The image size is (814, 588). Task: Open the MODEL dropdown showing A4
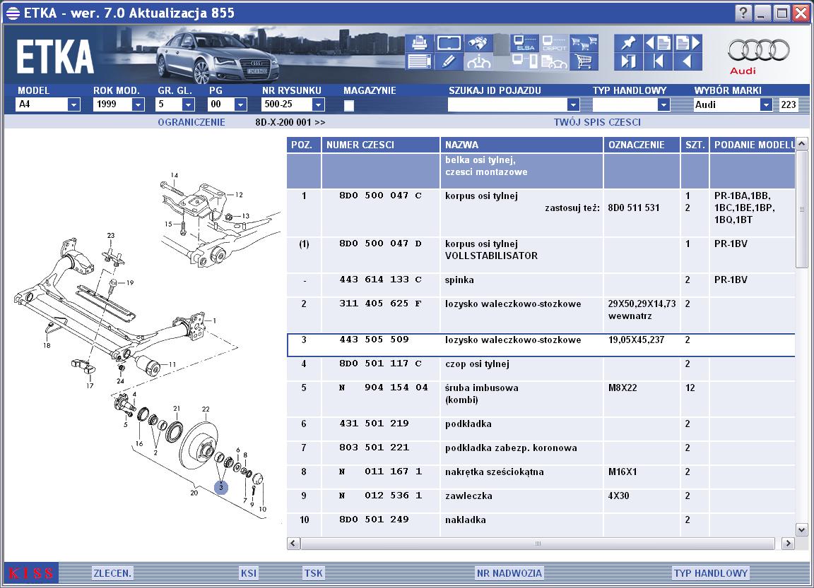[73, 104]
